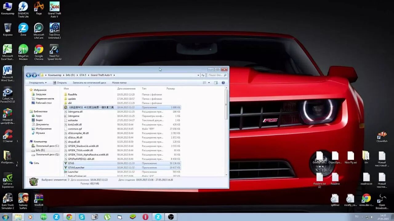This screenshot has height=221, width=394.
Task: Click Windows Start button
Action: 5,217
